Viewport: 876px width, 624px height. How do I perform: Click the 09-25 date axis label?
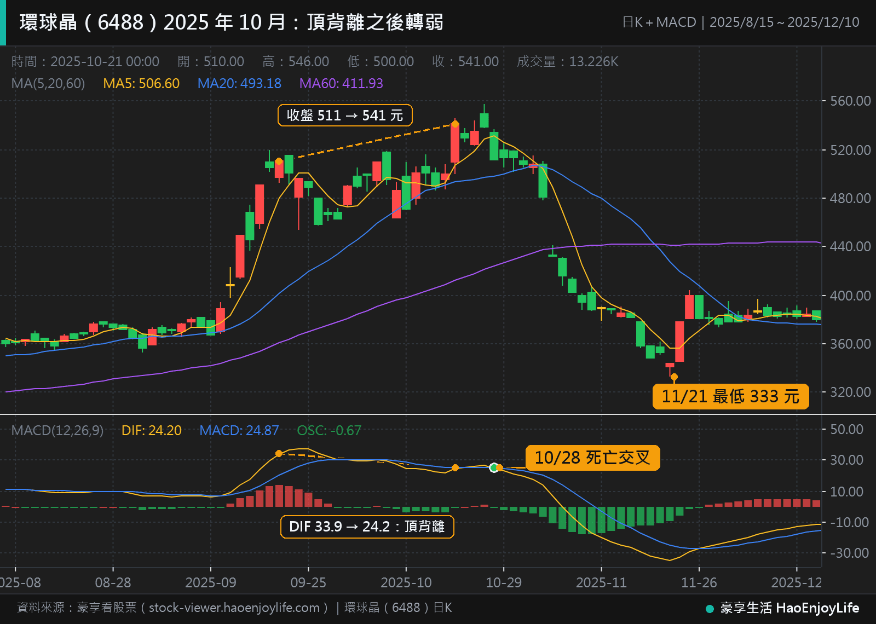(x=308, y=582)
